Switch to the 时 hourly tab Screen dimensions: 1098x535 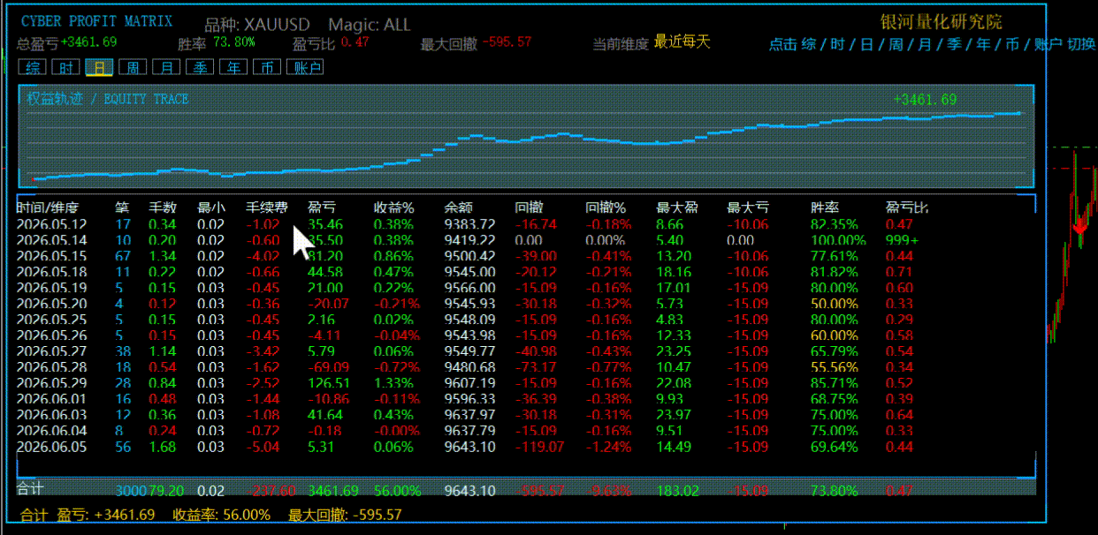point(66,67)
